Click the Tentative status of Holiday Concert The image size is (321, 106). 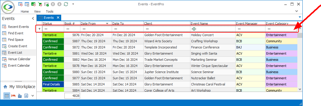53,35
